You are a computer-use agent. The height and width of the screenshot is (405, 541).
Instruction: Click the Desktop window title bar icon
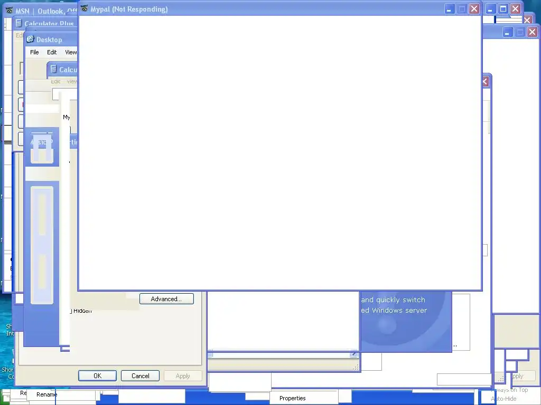(30, 39)
